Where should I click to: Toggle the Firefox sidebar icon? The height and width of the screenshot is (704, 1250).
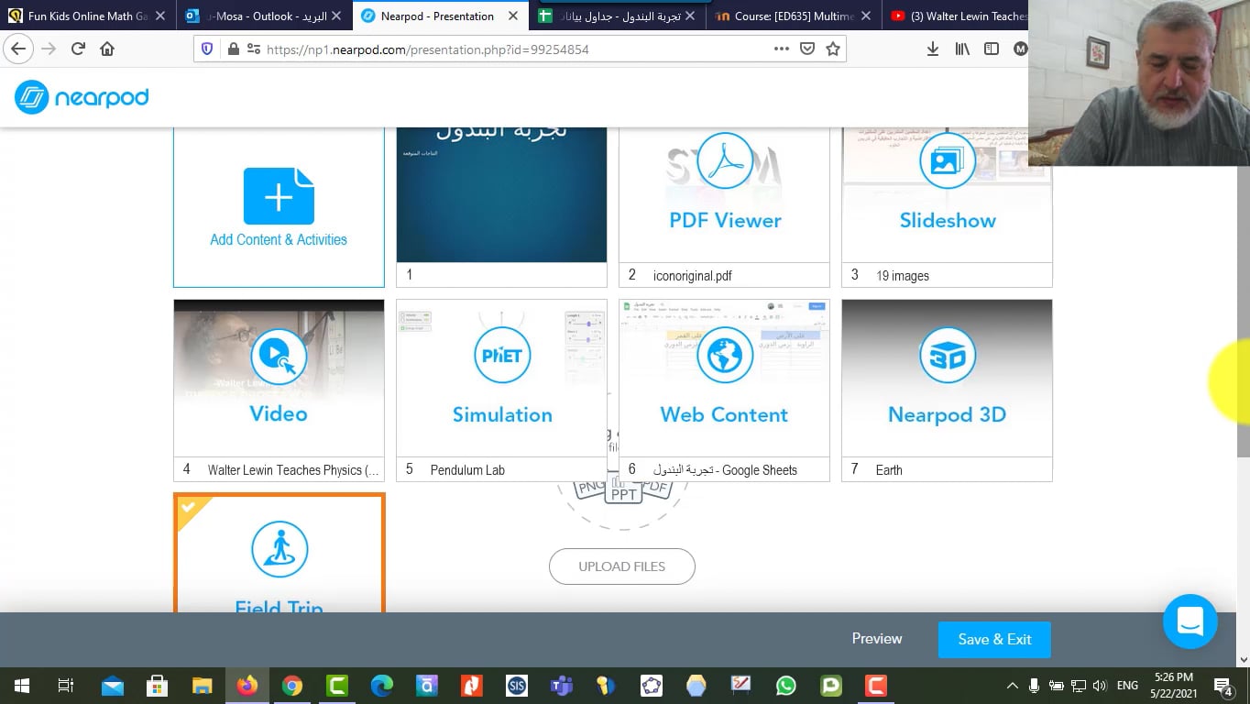coord(992,49)
